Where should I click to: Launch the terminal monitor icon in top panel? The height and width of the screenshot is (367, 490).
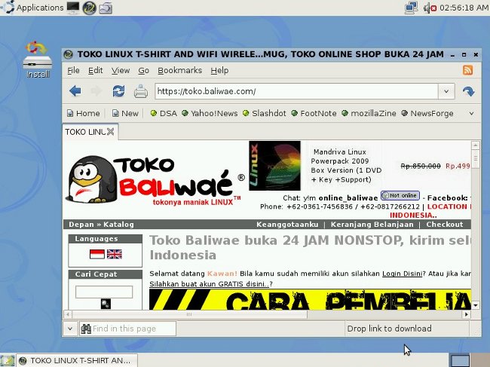click(x=73, y=8)
